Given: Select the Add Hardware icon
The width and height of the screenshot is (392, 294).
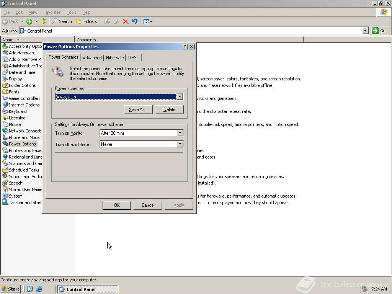Looking at the screenshot, I should [x=5, y=53].
